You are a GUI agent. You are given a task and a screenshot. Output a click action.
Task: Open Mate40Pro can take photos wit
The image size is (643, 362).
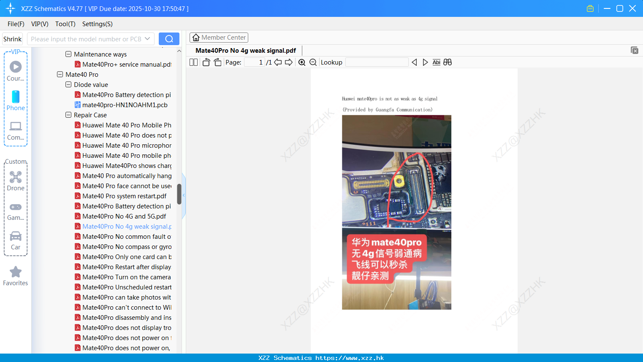click(x=123, y=297)
